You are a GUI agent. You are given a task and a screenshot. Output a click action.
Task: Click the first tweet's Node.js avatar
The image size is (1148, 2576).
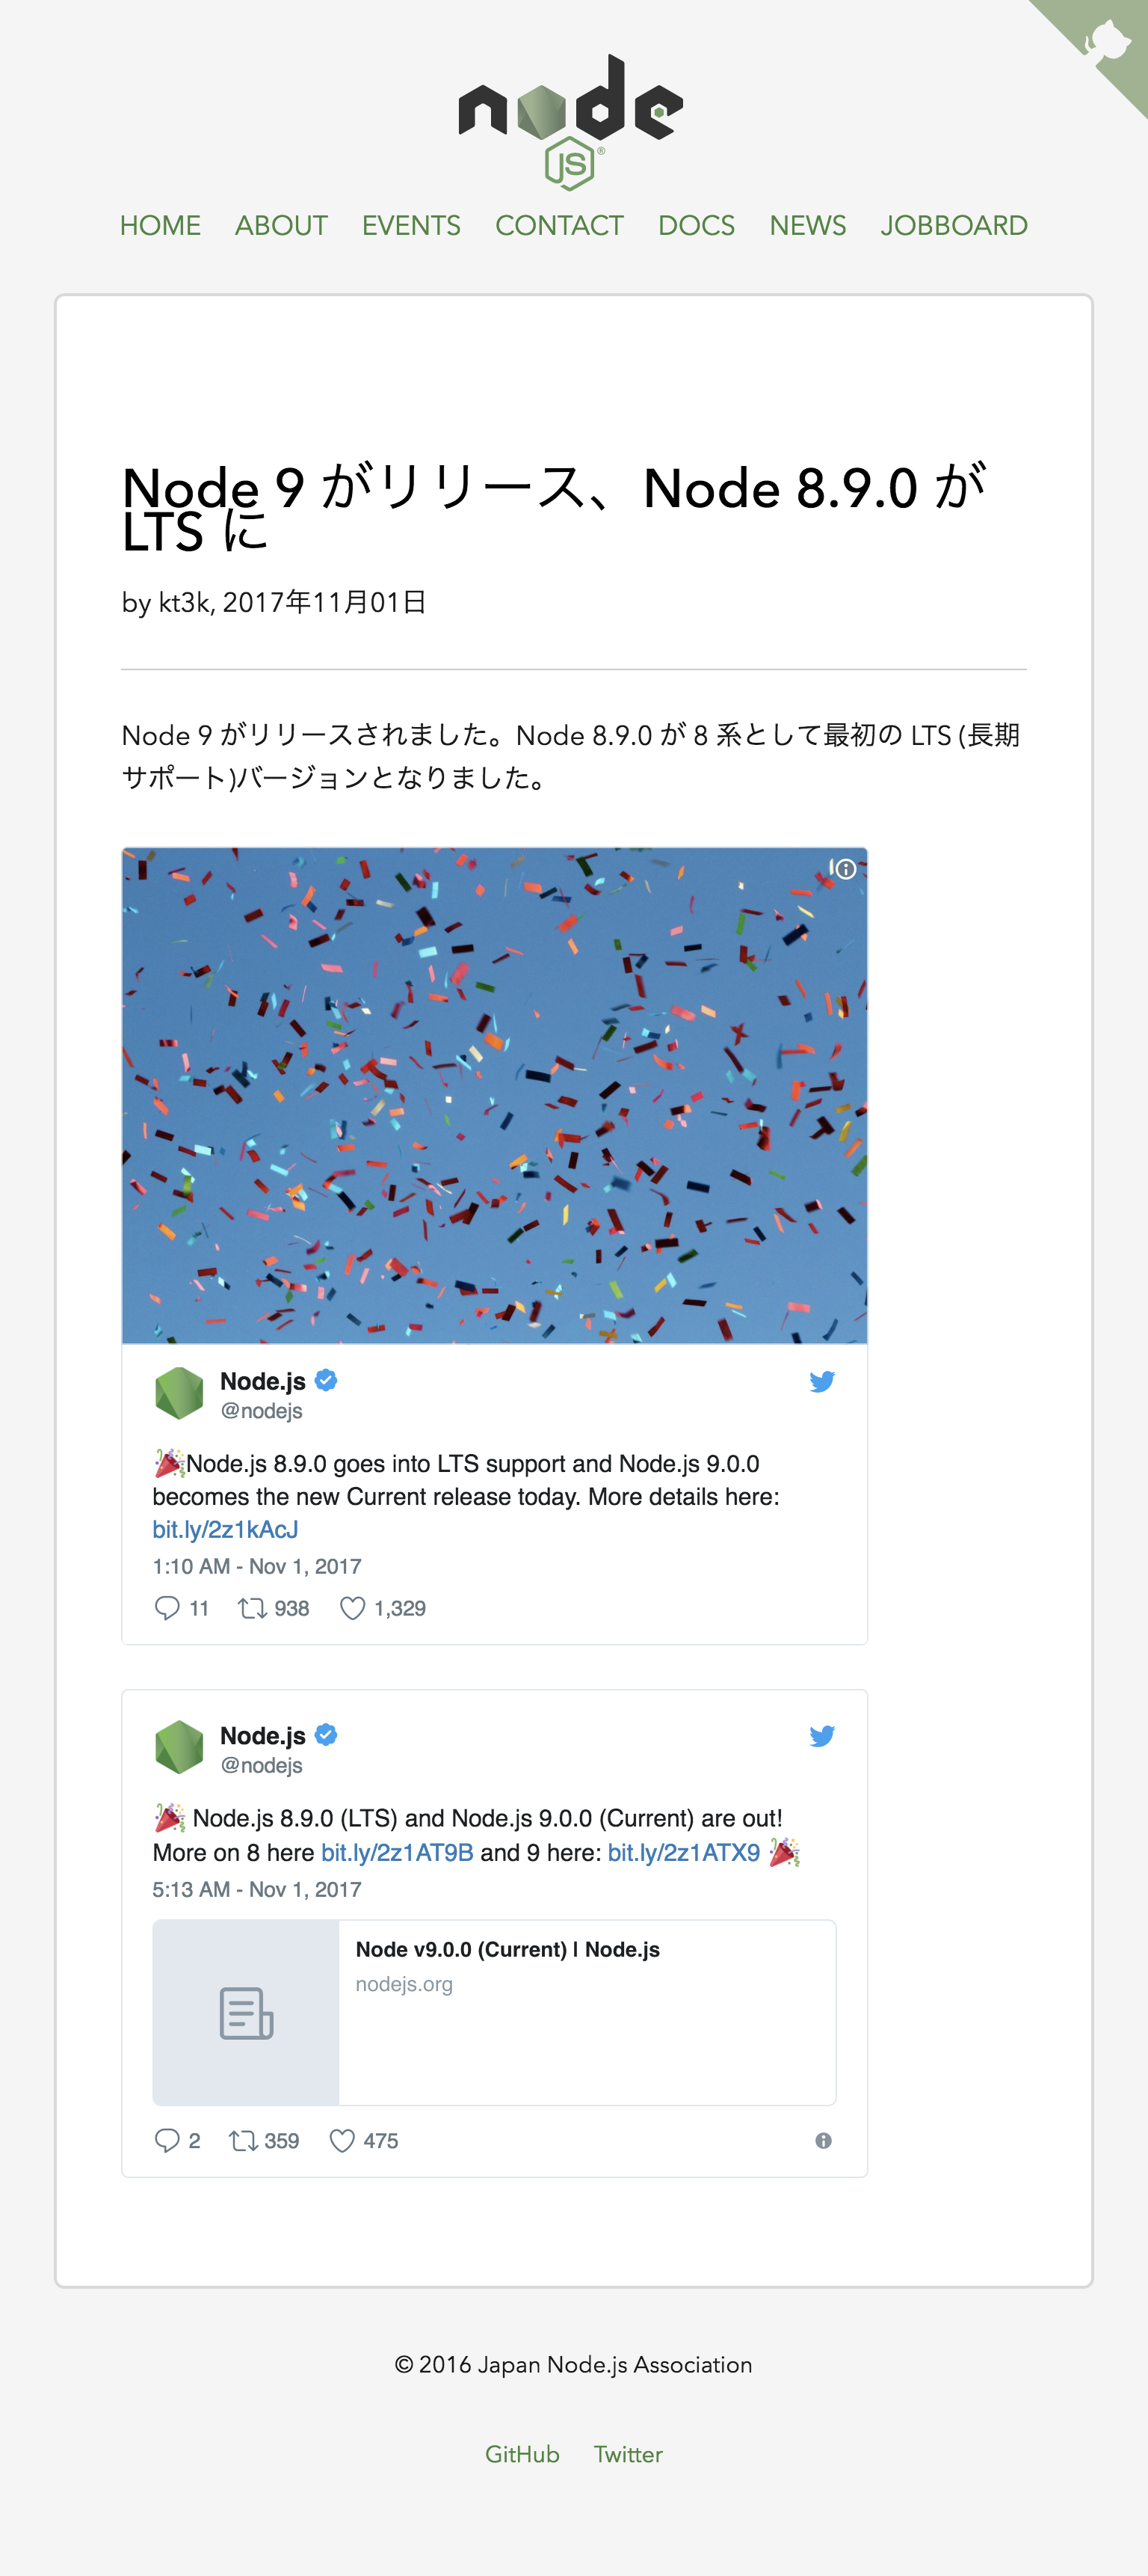click(x=180, y=1393)
